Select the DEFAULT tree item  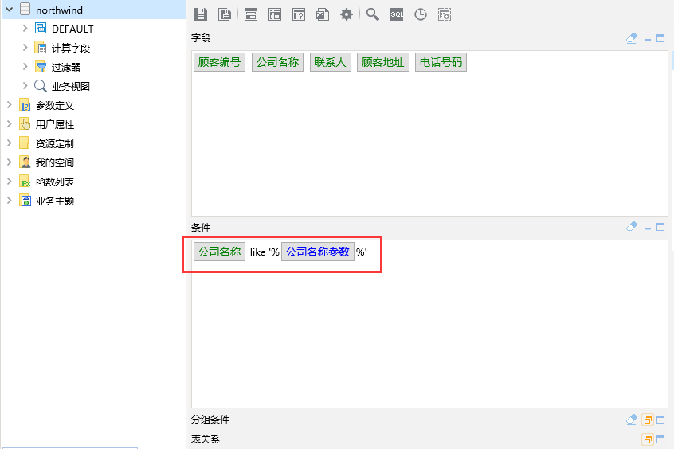click(x=72, y=29)
